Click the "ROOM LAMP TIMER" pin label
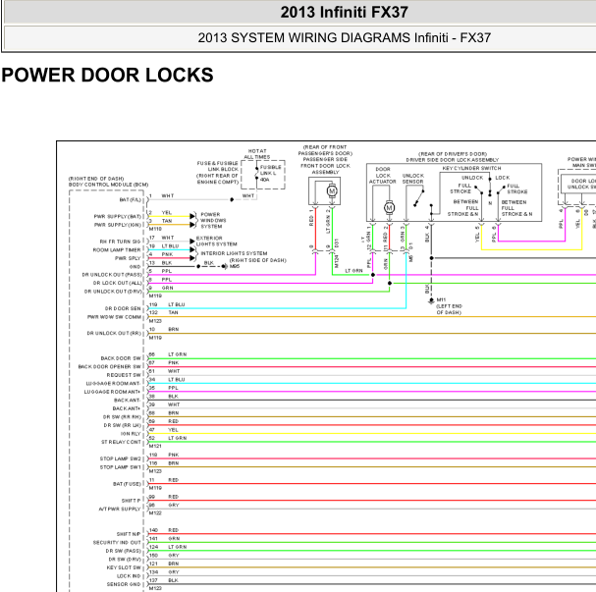This screenshot has width=596, height=592. click(x=117, y=250)
